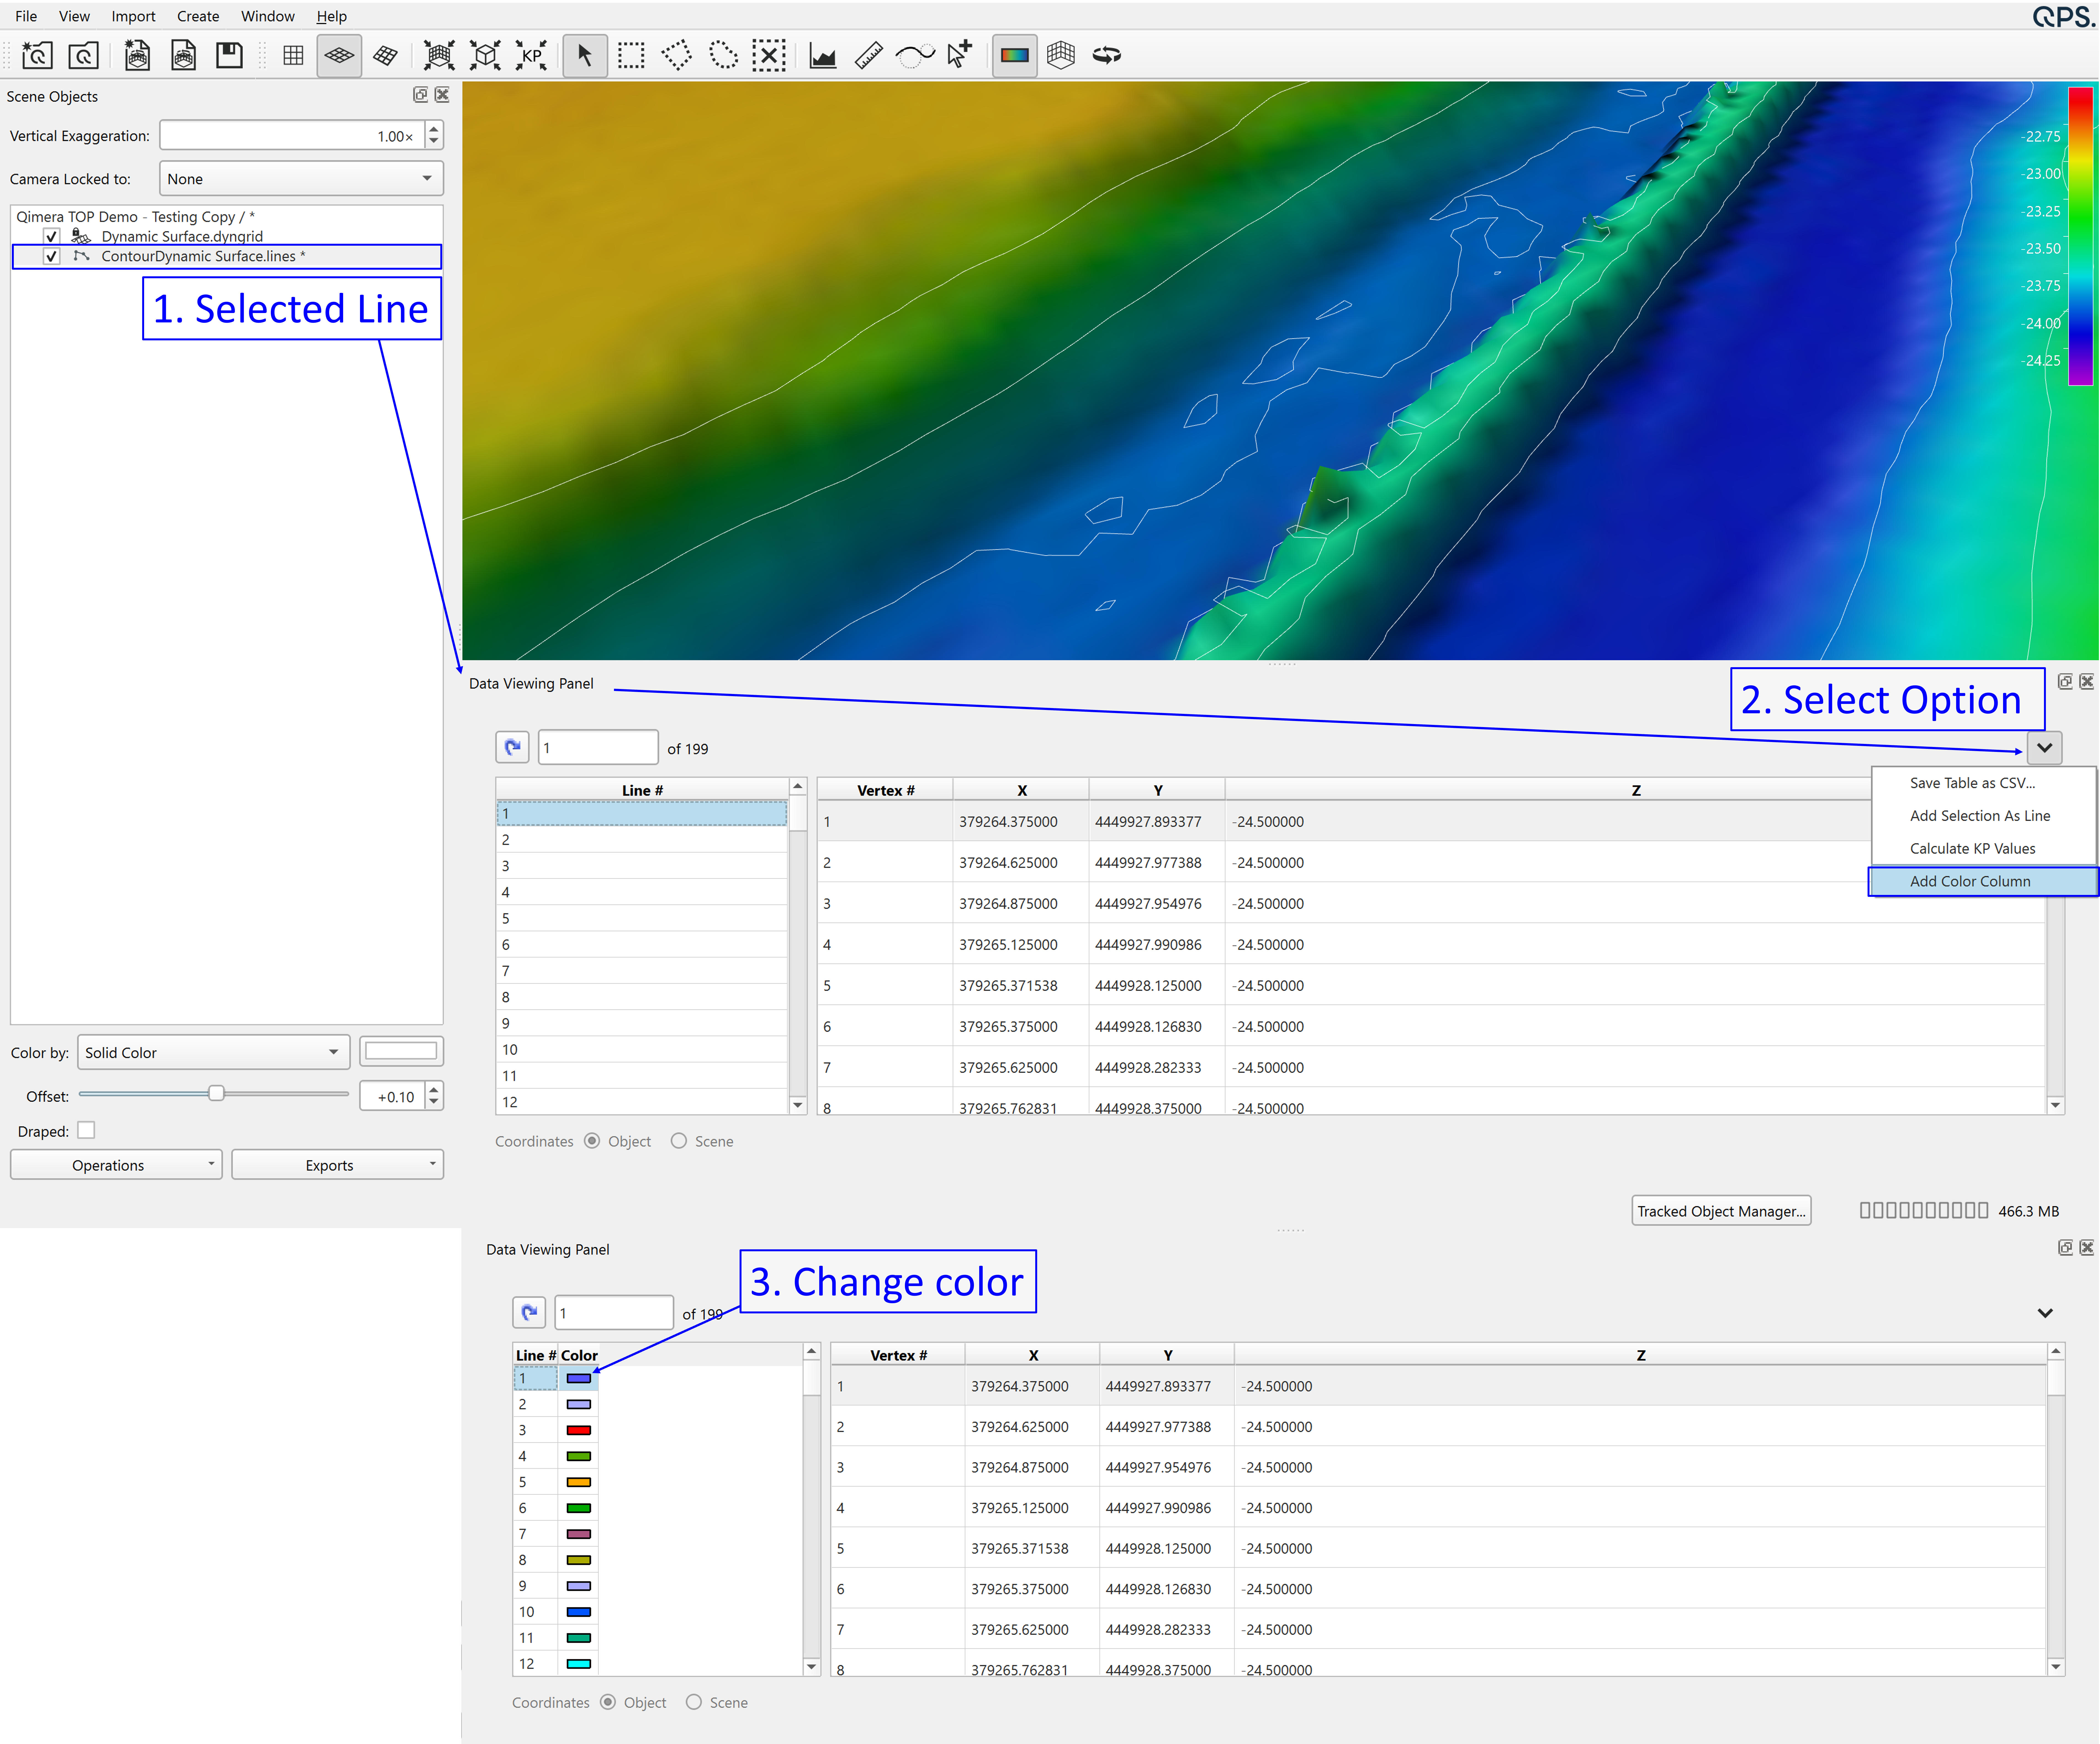Select the Scene coordinates radio button

[x=679, y=1141]
